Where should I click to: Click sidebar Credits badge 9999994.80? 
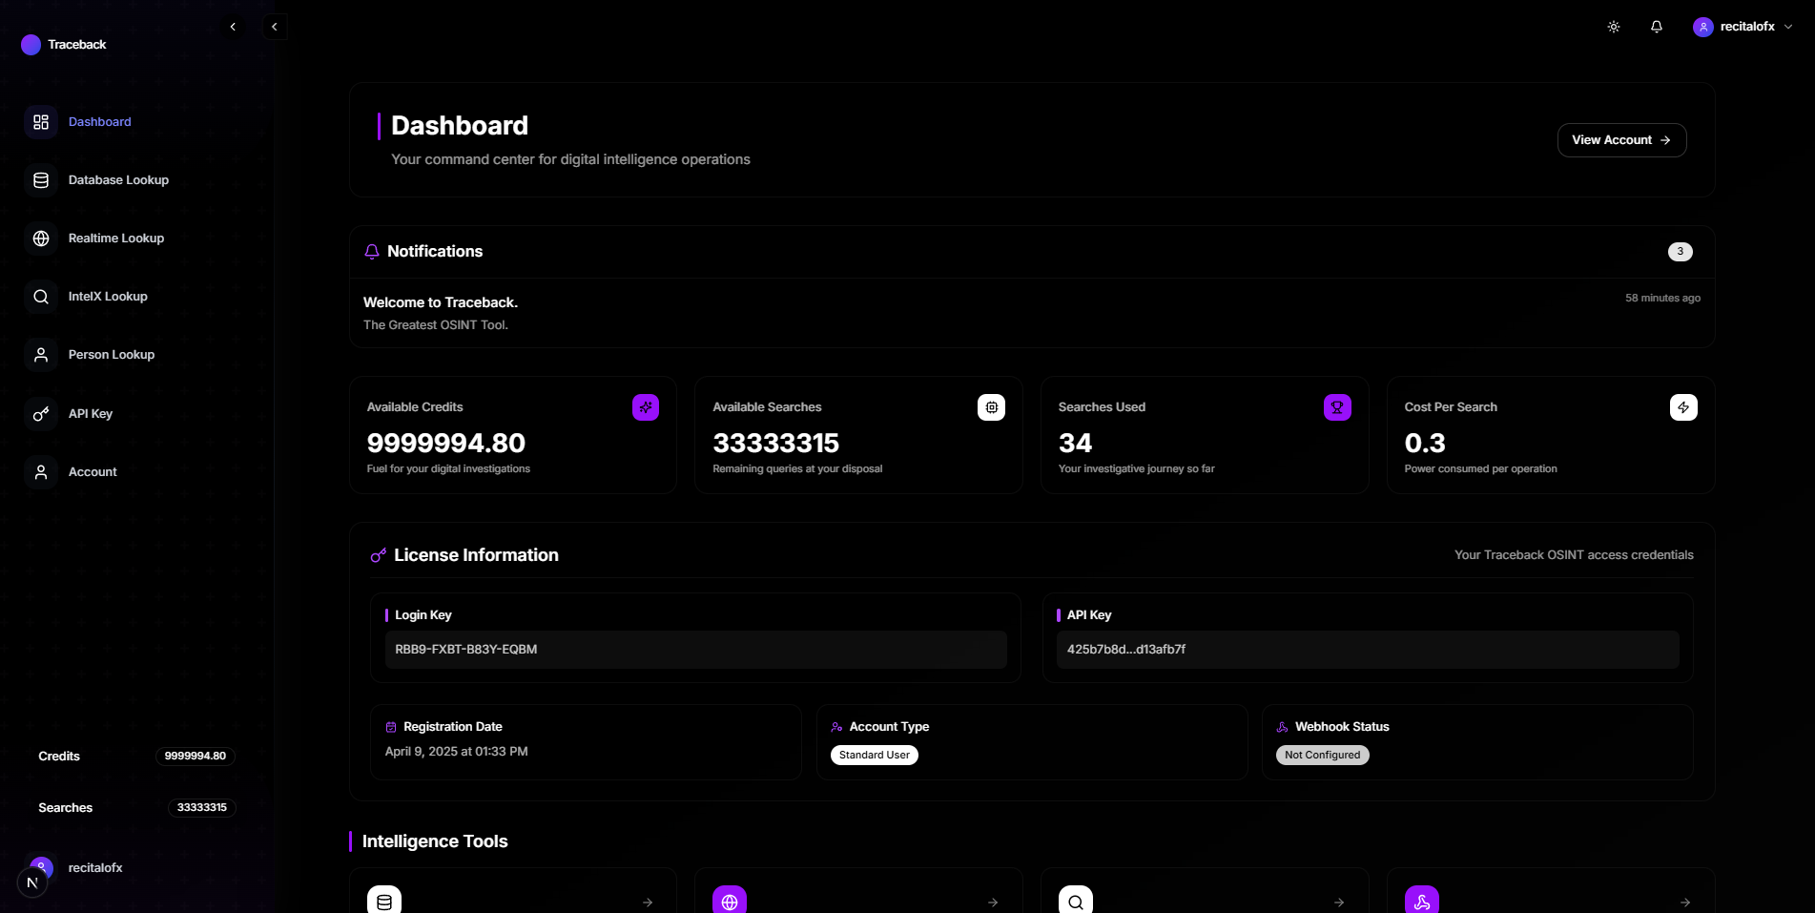[196, 757]
